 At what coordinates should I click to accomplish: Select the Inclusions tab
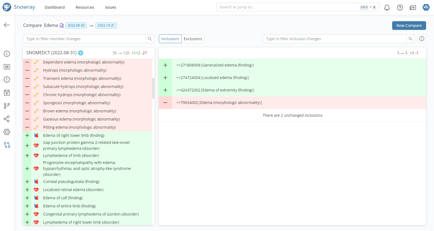(170, 39)
